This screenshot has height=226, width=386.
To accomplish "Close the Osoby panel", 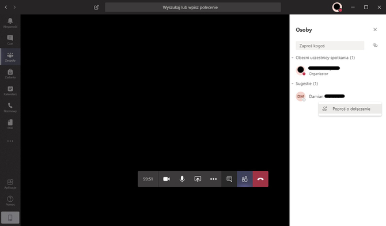I will 375,29.
